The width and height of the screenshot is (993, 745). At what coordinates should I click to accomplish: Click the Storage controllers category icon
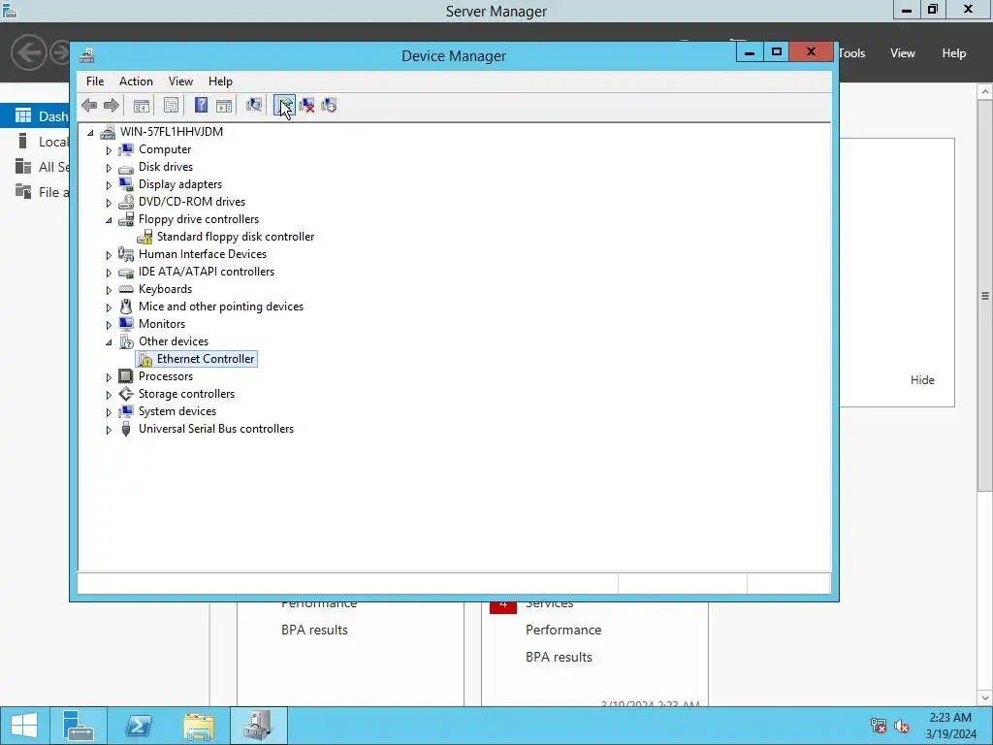(126, 394)
